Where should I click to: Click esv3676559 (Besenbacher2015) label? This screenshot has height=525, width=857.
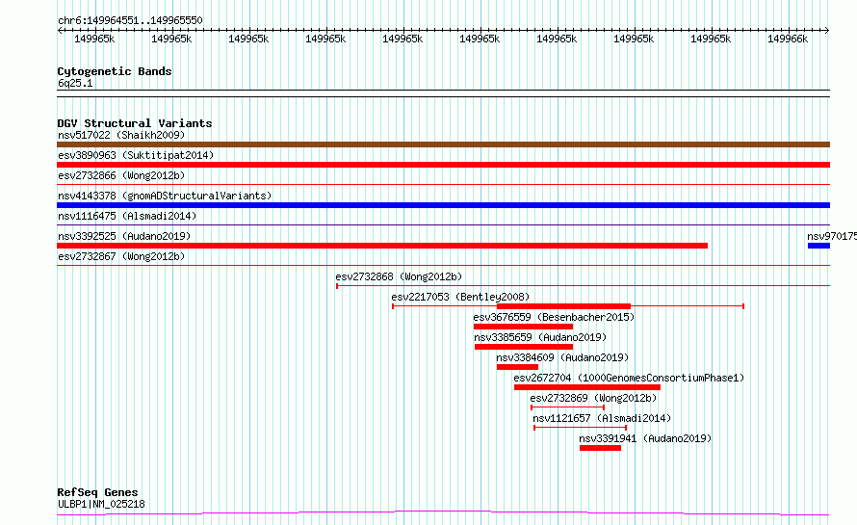coord(554,317)
